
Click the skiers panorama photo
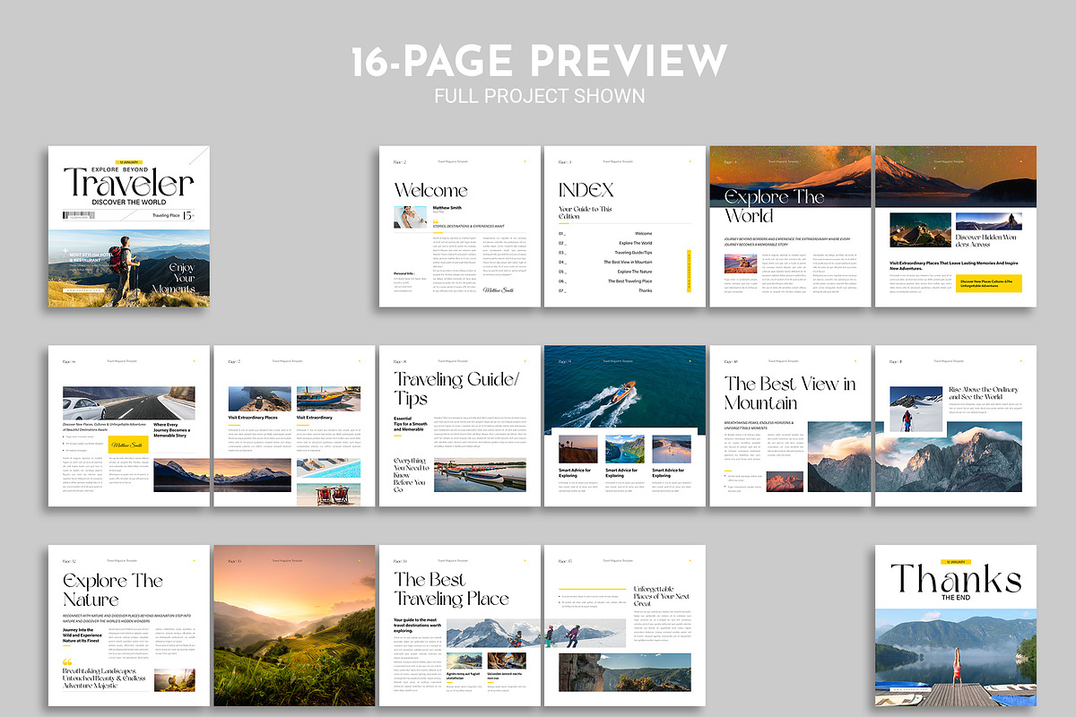[x=536, y=635]
